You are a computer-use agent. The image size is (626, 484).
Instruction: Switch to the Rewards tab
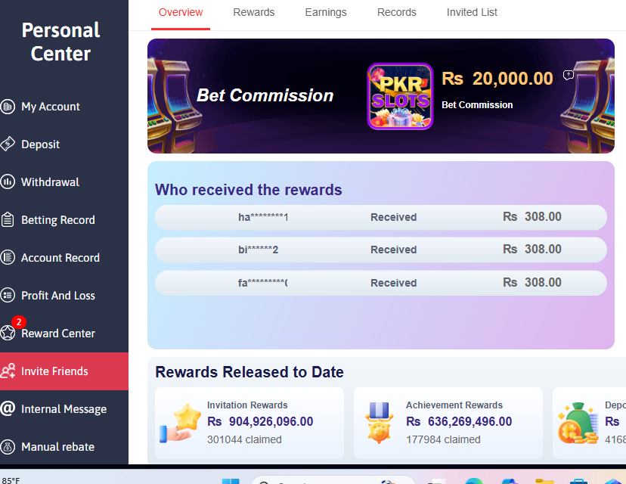[x=253, y=12]
